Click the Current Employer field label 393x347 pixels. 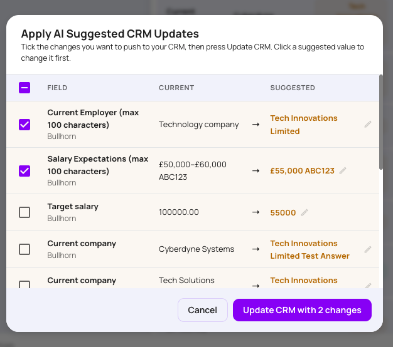[x=93, y=119]
